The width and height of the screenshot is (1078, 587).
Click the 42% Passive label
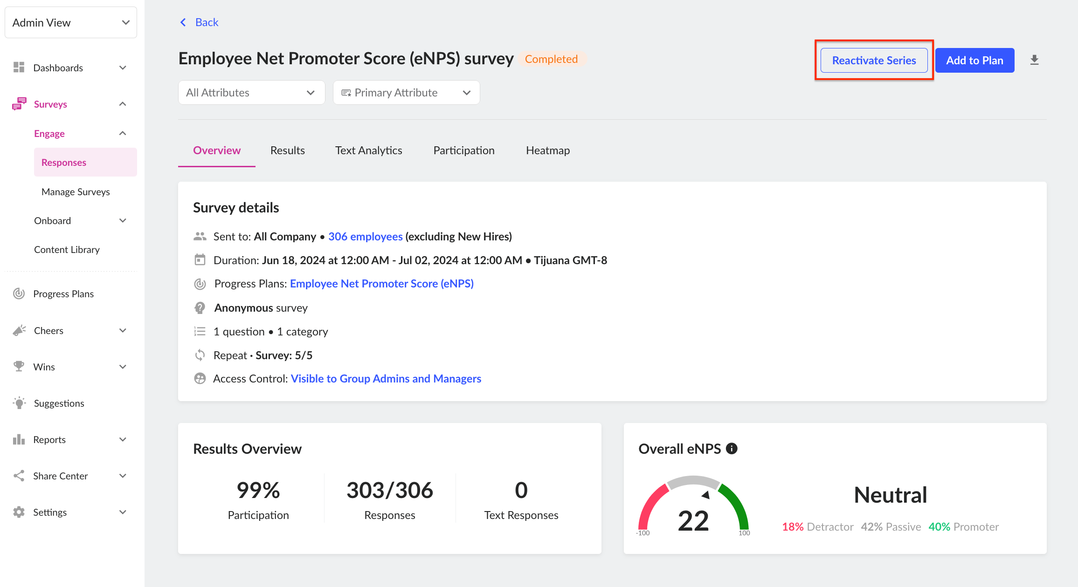coord(891,526)
